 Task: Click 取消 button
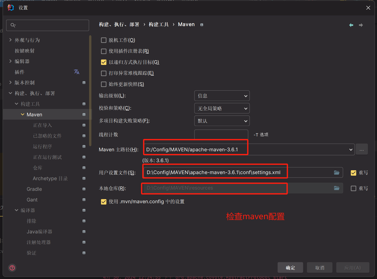320,268
